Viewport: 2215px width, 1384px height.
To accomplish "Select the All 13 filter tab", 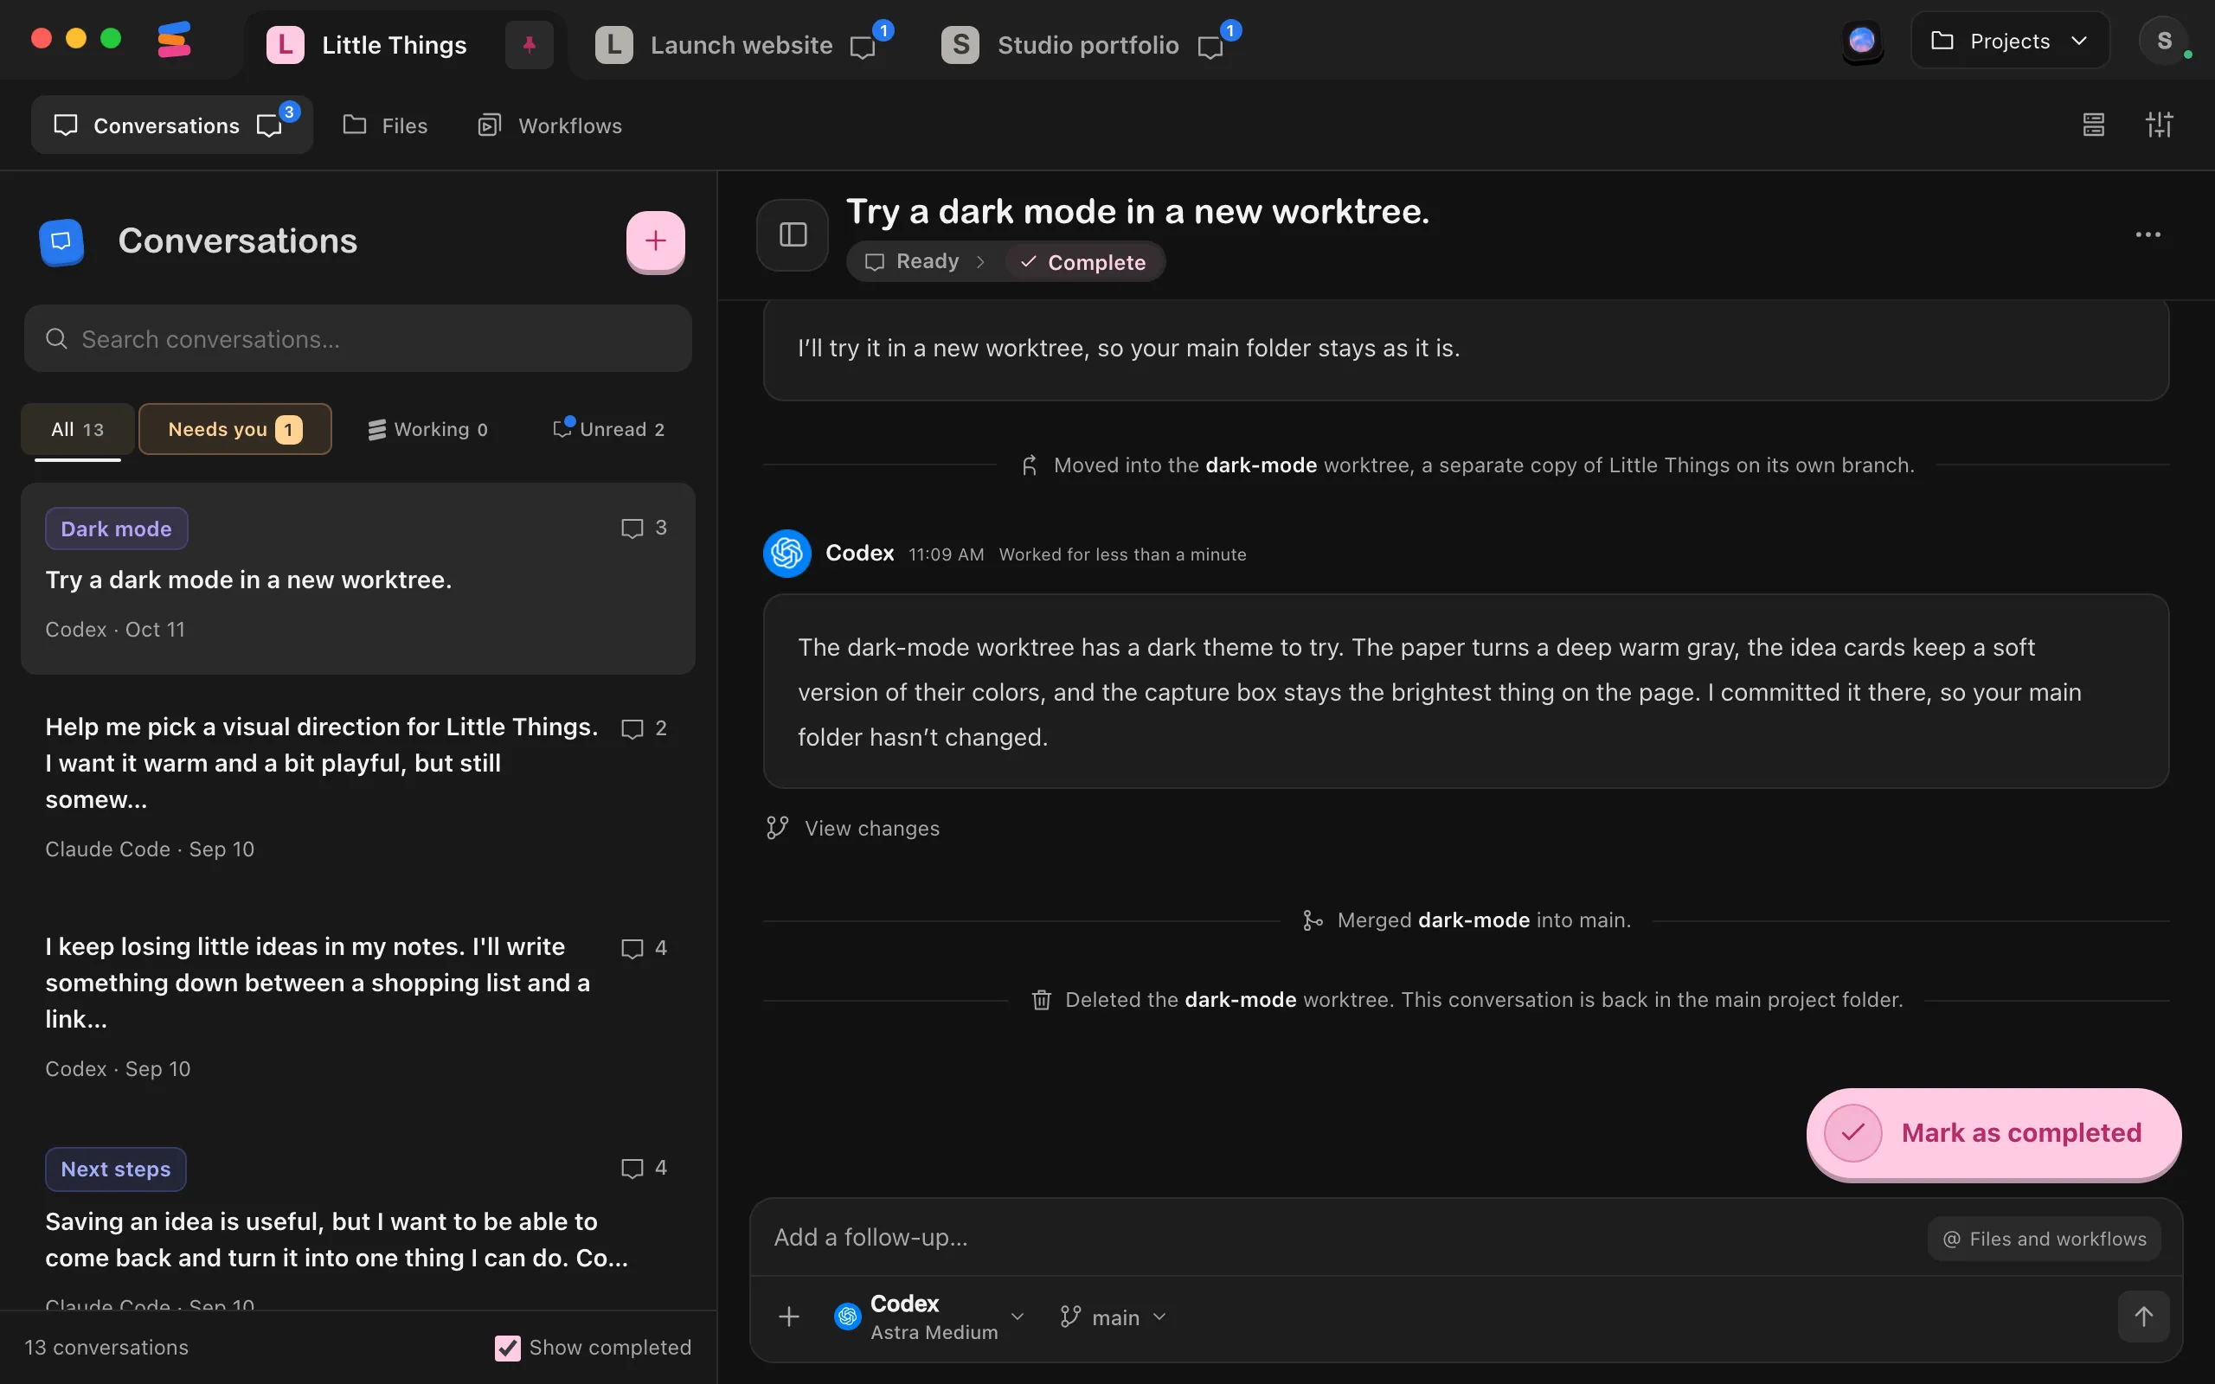I will [78, 429].
